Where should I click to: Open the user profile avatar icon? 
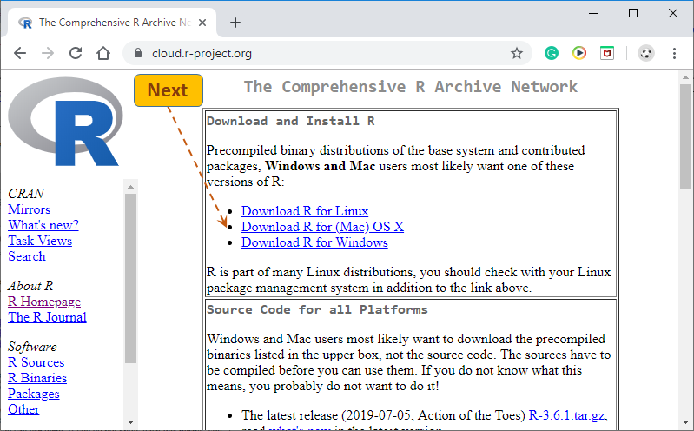pyautogui.click(x=646, y=53)
